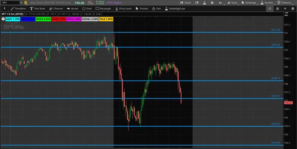Viewport: 297px width, 149px height.
Task: Click the EXTO Eligible label
Action: pos(114,3)
